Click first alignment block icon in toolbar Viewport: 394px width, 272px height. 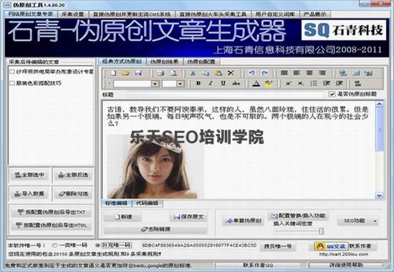(284, 73)
